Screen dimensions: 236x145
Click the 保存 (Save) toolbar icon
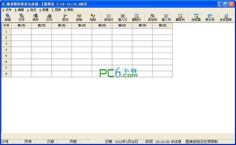[x=35, y=17]
